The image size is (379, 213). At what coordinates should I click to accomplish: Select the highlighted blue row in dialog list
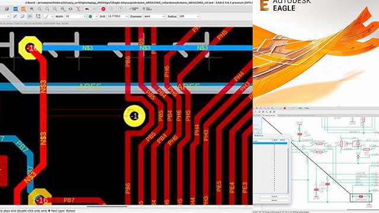tap(270, 143)
